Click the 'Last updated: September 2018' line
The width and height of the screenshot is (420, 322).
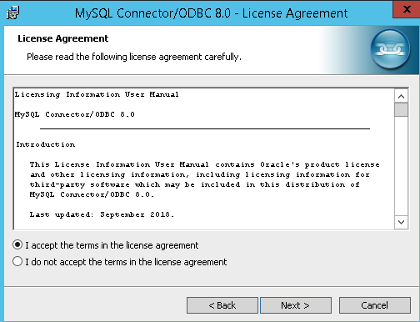click(x=102, y=214)
